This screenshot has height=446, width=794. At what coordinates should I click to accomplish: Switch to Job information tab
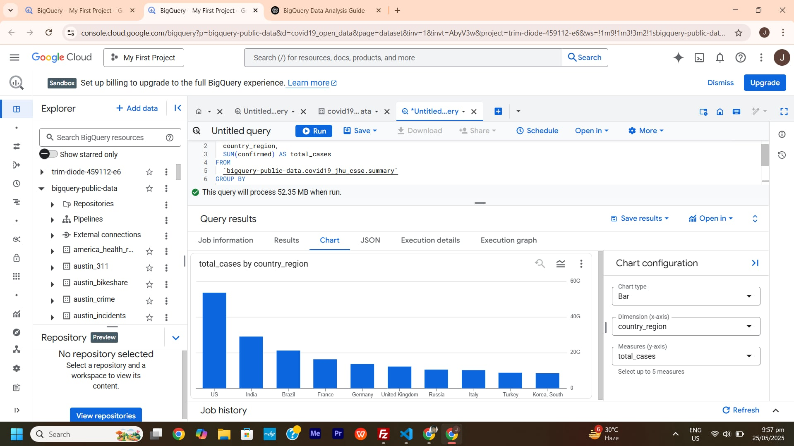225,240
